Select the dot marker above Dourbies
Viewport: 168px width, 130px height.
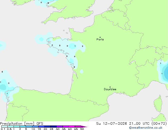pyautogui.click(x=110, y=87)
